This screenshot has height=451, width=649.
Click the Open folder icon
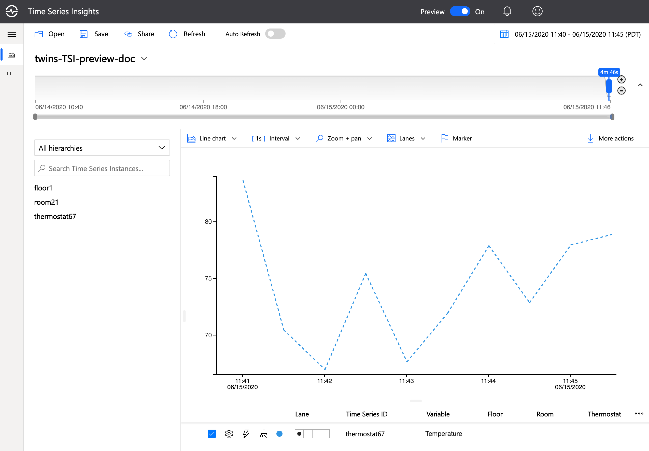pos(38,34)
